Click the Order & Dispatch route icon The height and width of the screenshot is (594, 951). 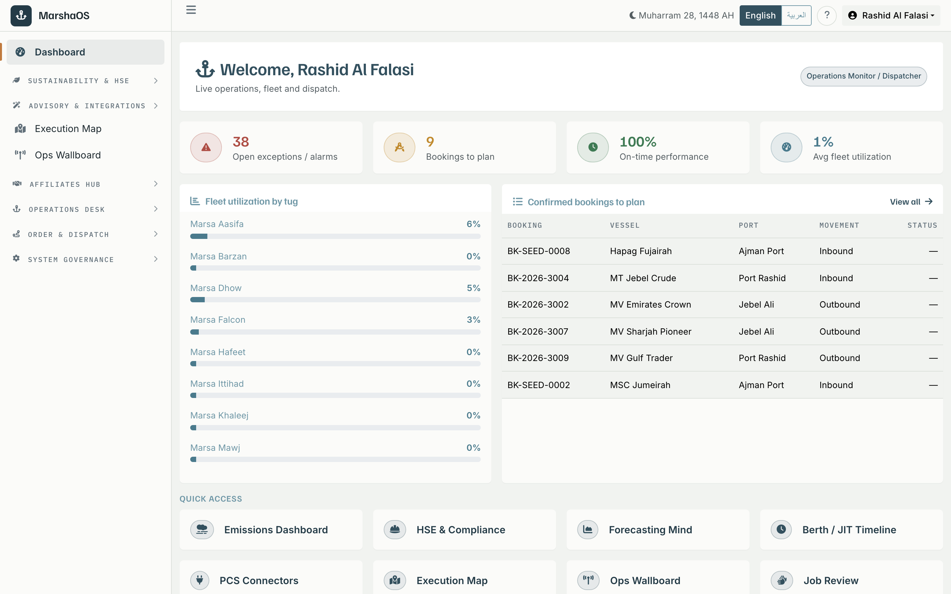pos(17,234)
